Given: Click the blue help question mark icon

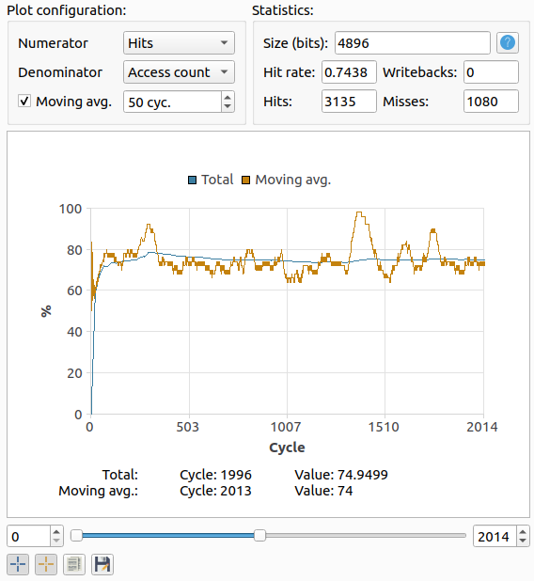Looking at the screenshot, I should (x=508, y=42).
